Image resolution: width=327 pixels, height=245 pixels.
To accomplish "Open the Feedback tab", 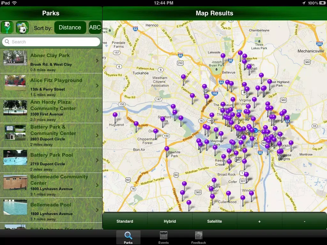I will 199,237.
